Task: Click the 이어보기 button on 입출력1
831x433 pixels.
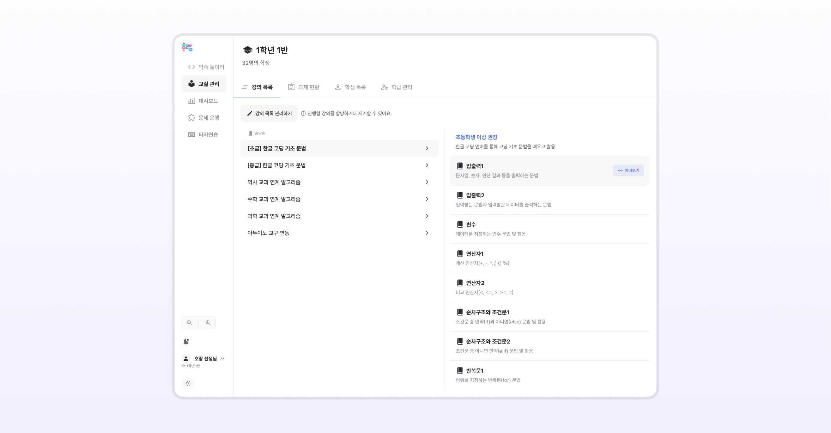Action: [628, 171]
